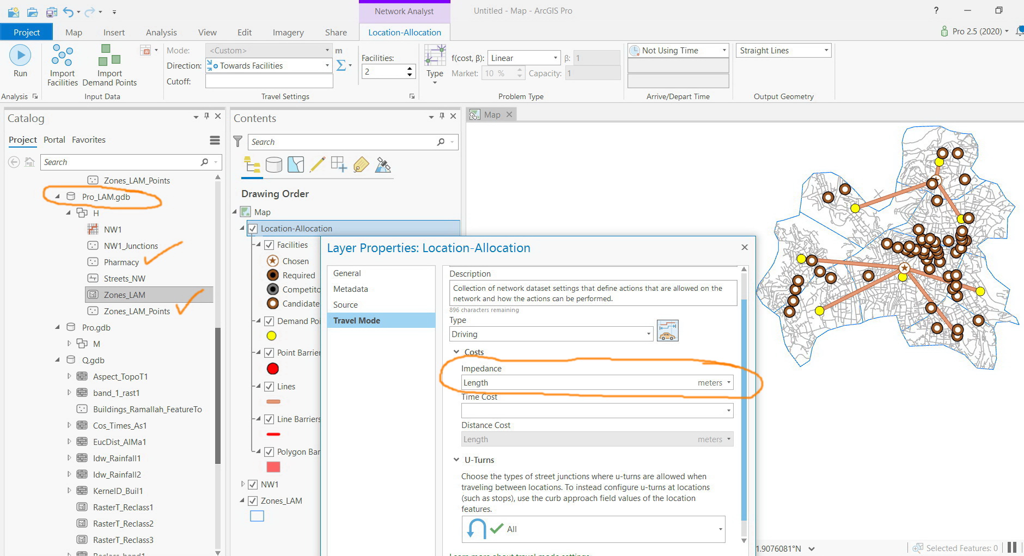Open the Mode dropdown showing Custom
This screenshot has width=1024, height=556.
(269, 50)
